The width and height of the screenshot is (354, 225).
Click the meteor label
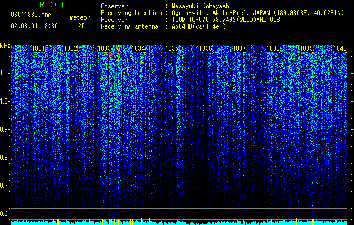pos(80,17)
